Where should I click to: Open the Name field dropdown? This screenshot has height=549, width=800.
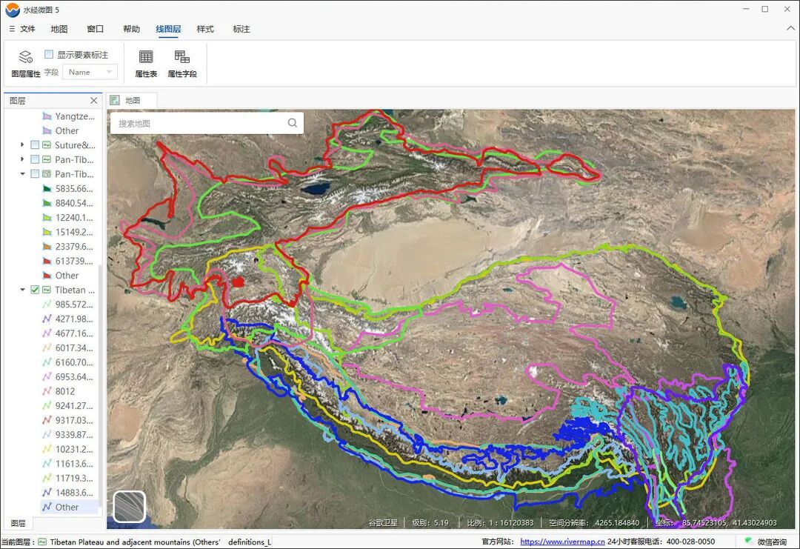coord(90,72)
